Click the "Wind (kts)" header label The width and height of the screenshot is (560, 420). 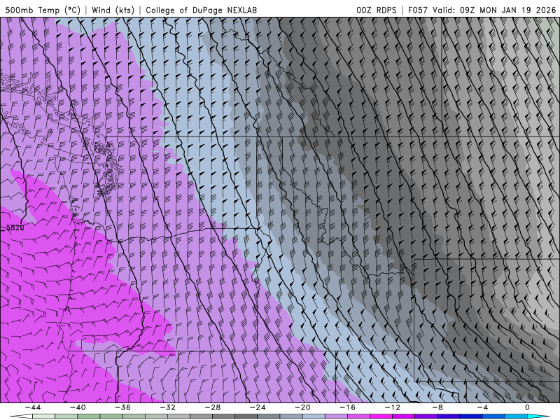click(x=113, y=10)
